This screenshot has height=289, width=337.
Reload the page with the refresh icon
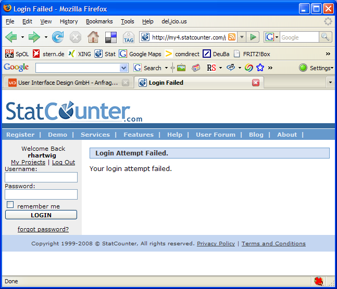(x=58, y=37)
